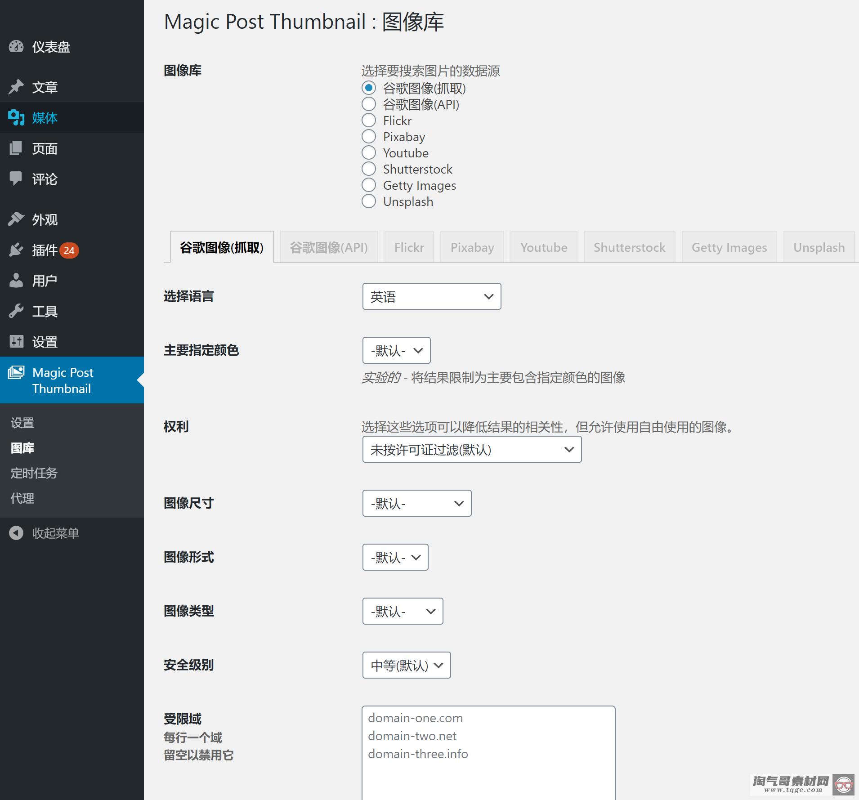The image size is (859, 800).
Task: Go to 评论 in the sidebar
Action: [72, 179]
